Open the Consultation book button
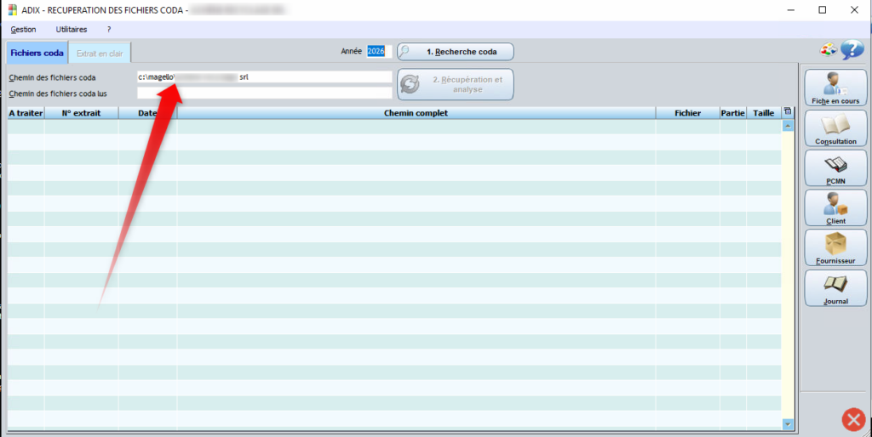 [835, 128]
